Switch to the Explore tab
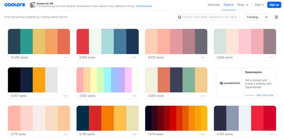 (x=229, y=5)
